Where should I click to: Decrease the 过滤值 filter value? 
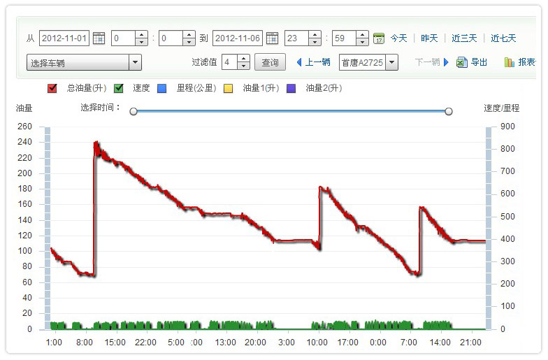point(243,66)
